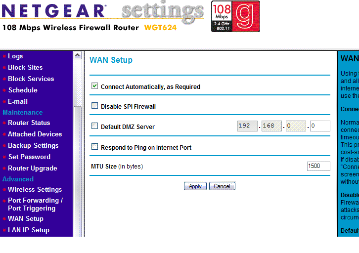Check Respond to Ping on Internet Port

[x=94, y=146]
